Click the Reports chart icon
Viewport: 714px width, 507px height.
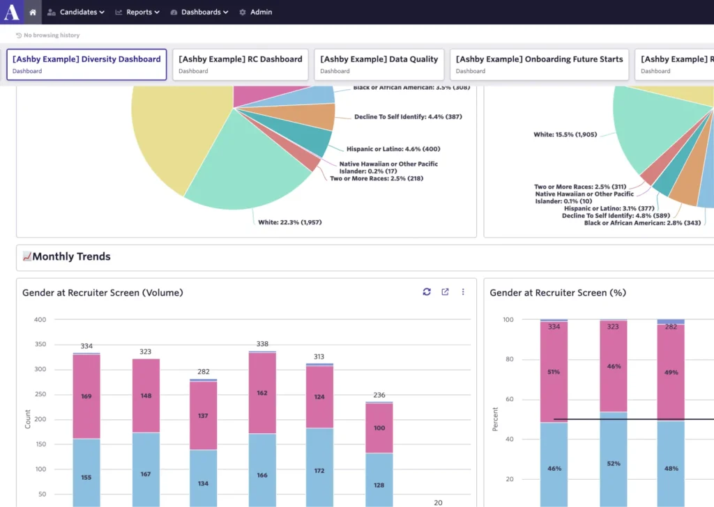119,12
